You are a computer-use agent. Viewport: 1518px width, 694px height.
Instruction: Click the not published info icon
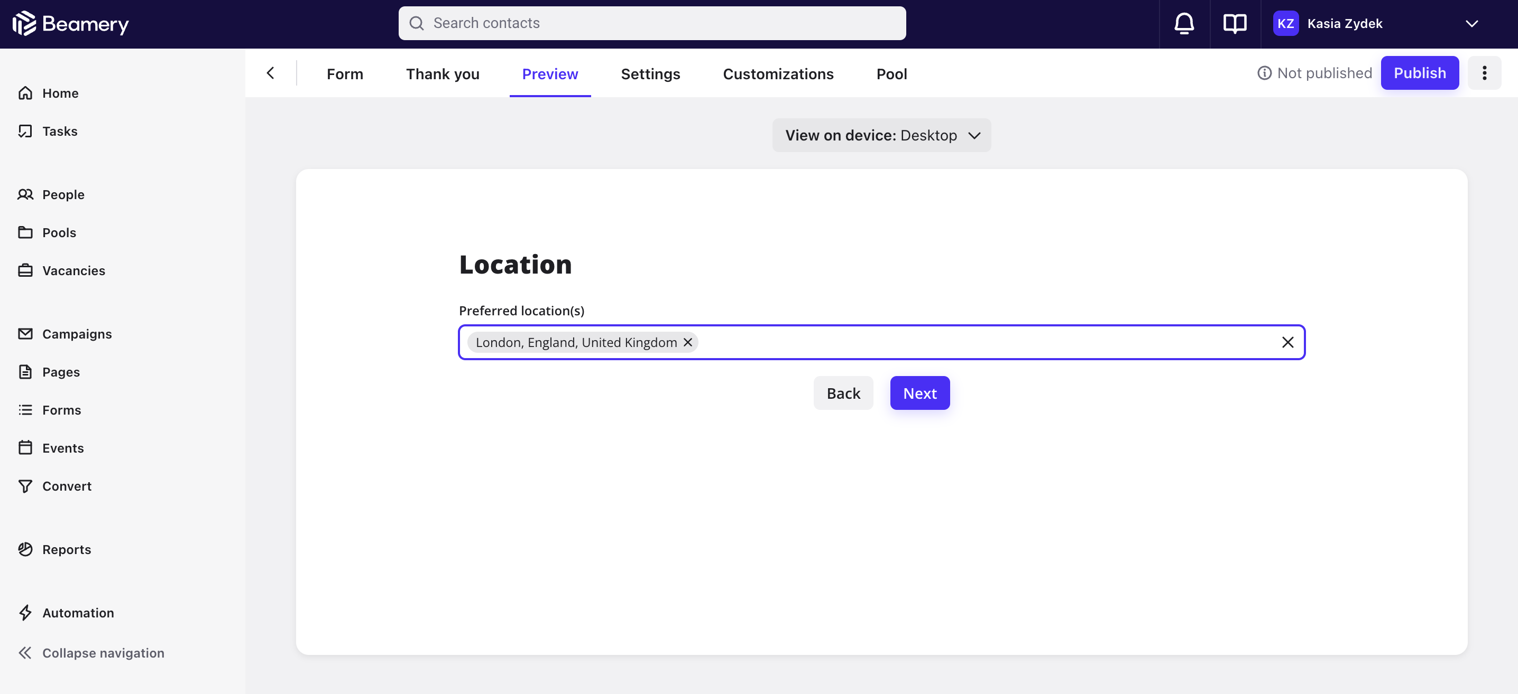coord(1264,72)
